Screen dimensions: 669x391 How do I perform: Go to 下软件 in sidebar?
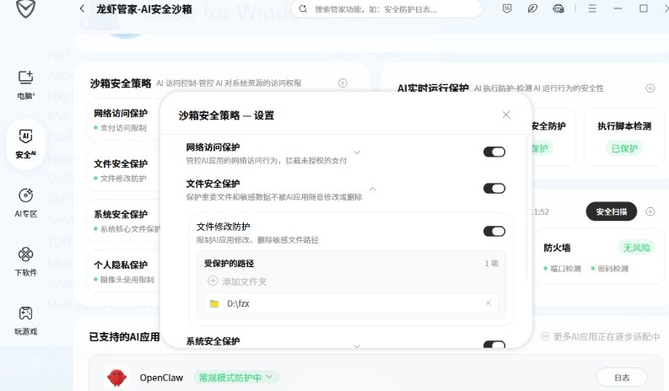click(25, 260)
